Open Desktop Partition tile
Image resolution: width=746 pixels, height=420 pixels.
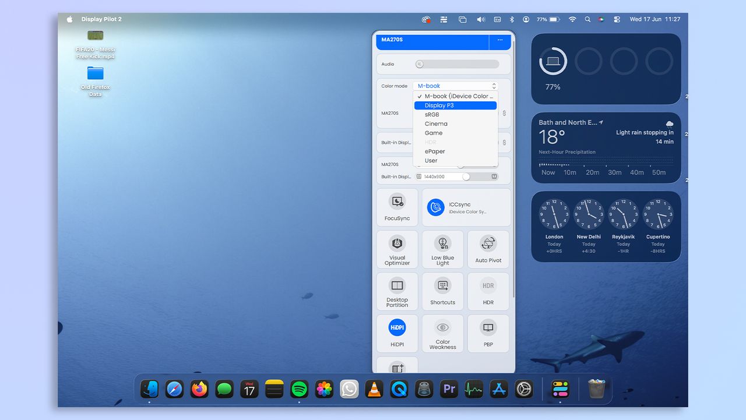point(397,291)
